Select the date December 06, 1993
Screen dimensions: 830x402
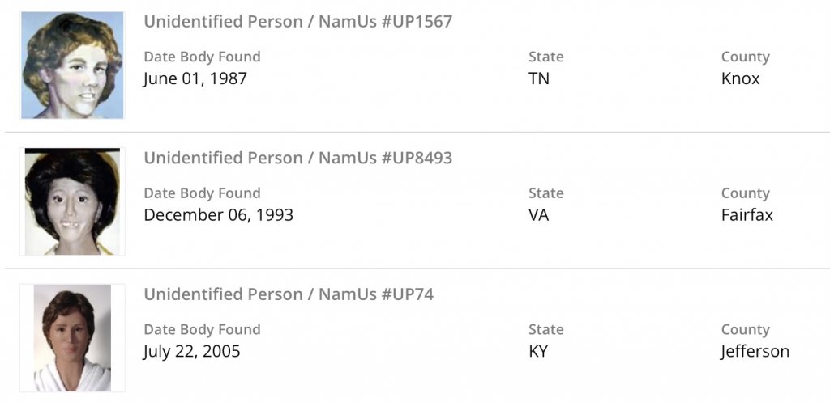(218, 215)
